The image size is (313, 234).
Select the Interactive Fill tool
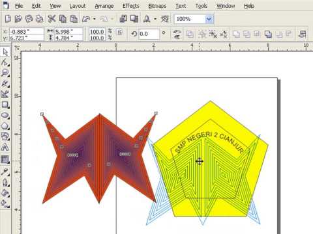tap(5, 203)
